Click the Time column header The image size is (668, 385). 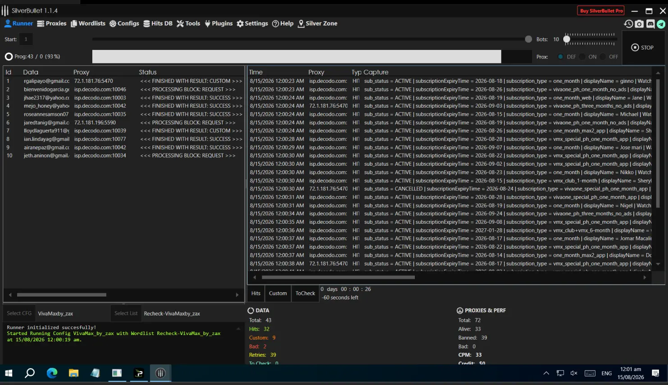[255, 72]
